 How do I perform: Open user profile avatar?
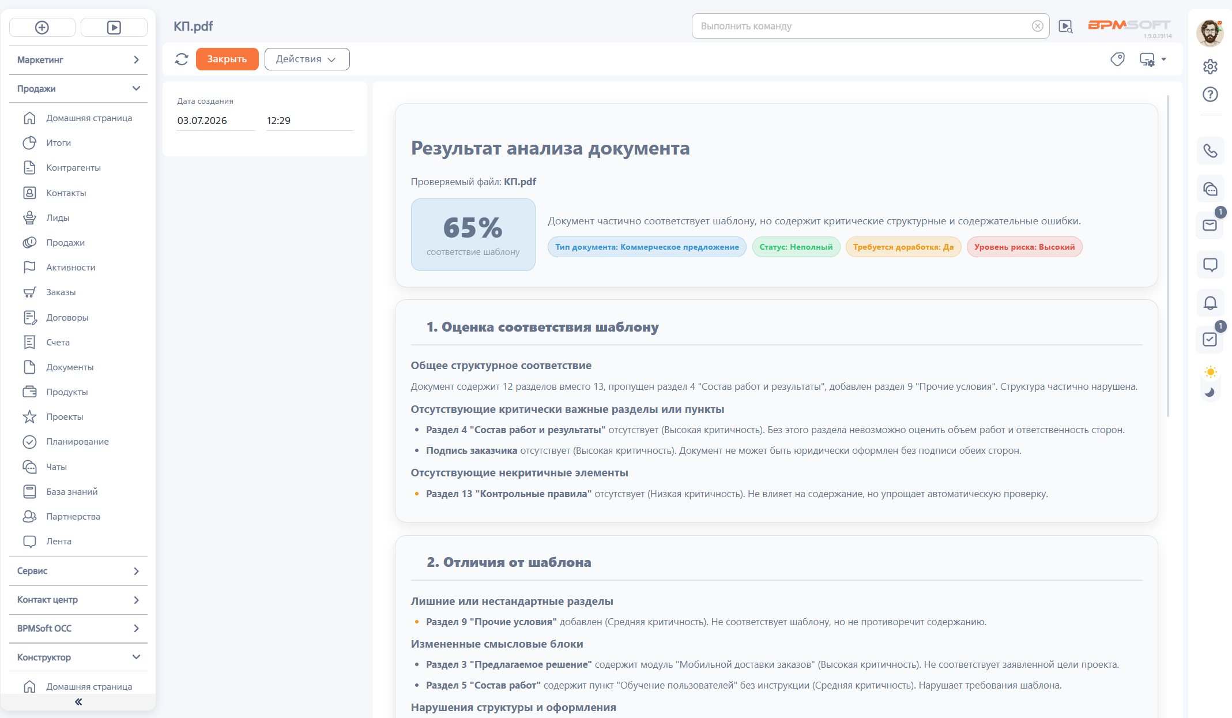(x=1210, y=33)
